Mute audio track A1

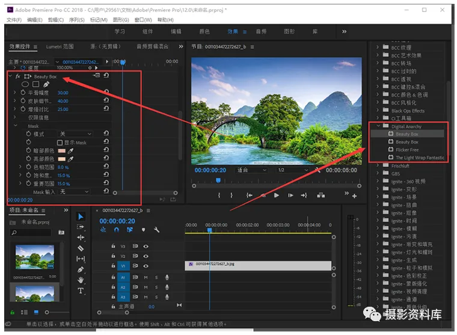[146, 278]
